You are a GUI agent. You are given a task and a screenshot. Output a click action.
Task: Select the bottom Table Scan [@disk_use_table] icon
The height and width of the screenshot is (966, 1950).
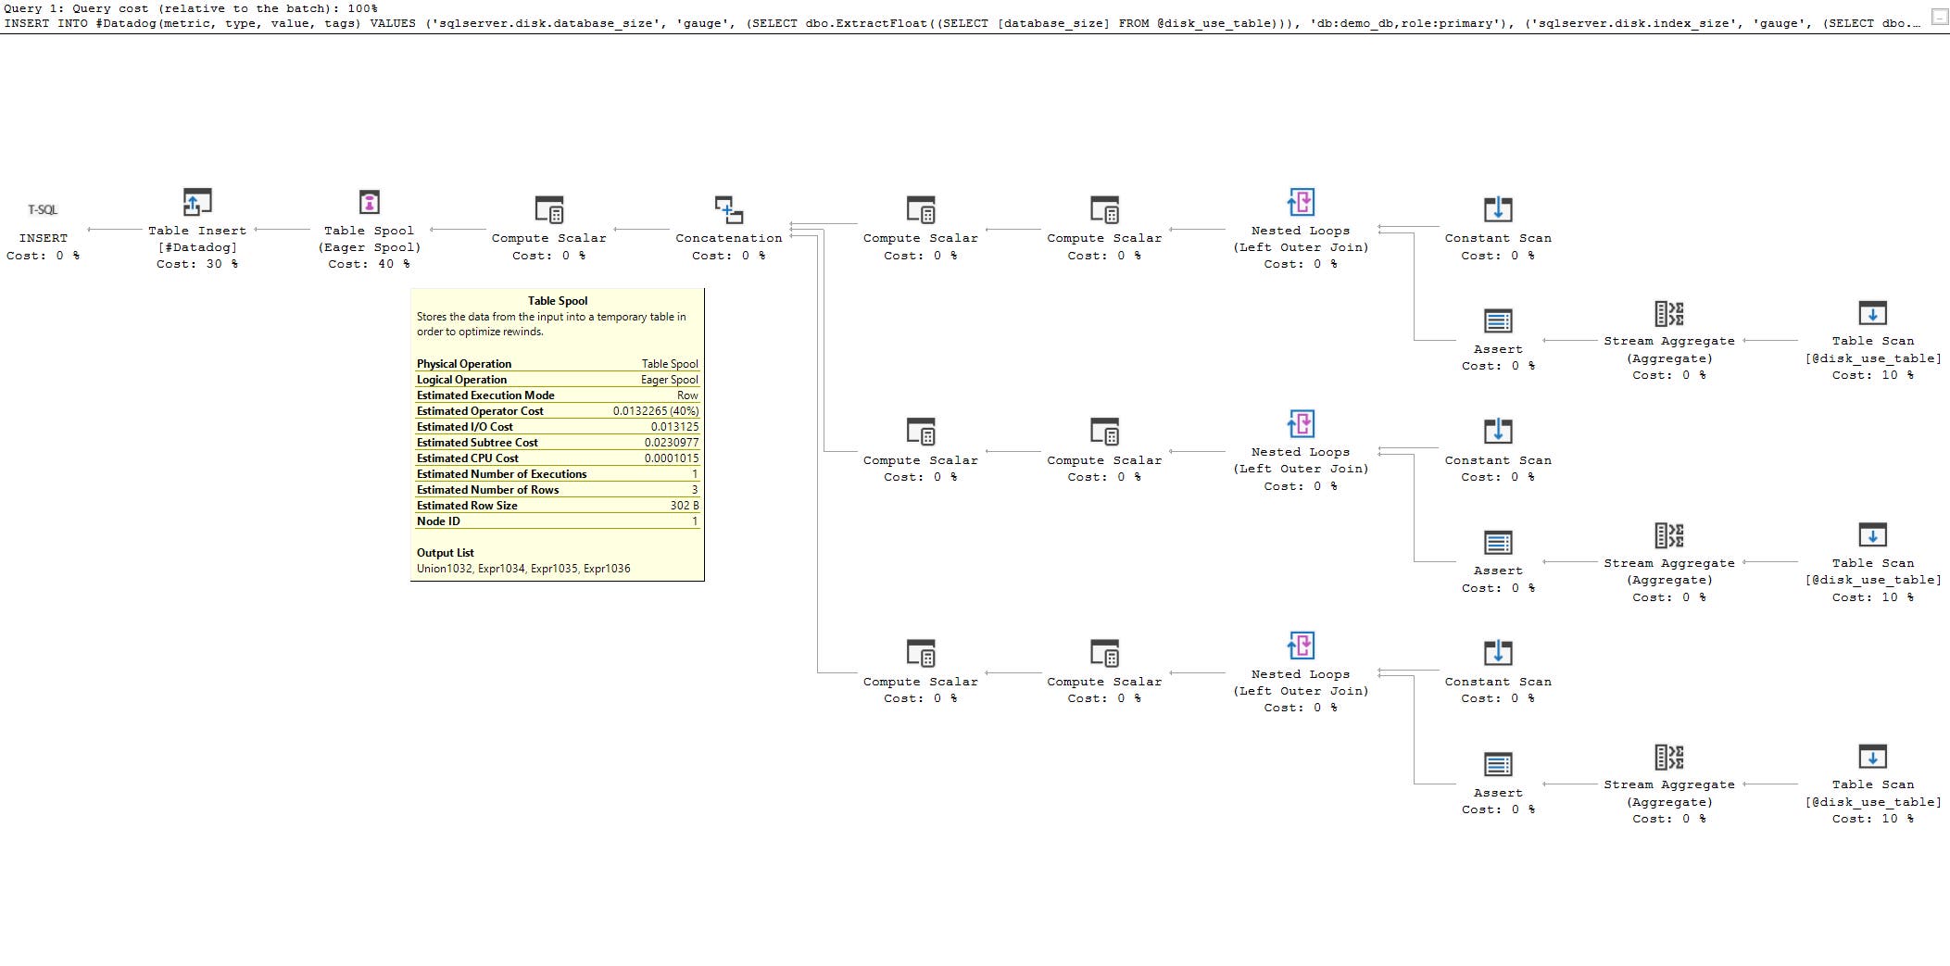click(1871, 758)
